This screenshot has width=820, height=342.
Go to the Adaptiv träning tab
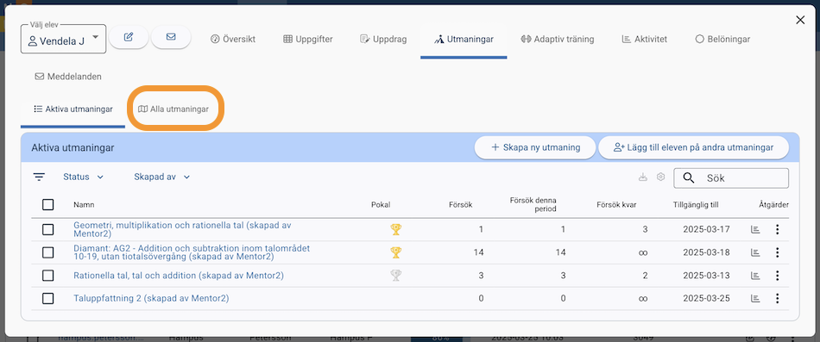[558, 39]
